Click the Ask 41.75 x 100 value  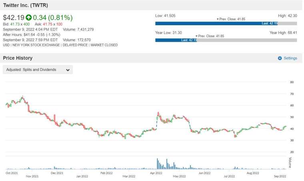[49, 24]
